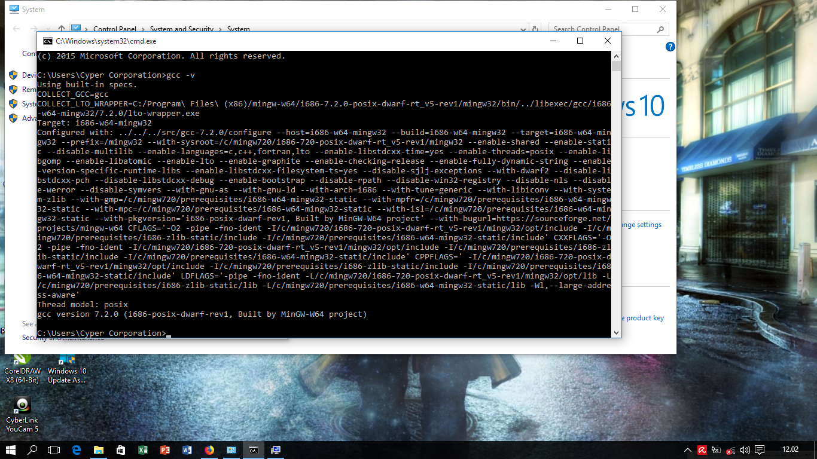Click the magnifier in Search Control Panel box
The height and width of the screenshot is (459, 817).
(x=661, y=29)
